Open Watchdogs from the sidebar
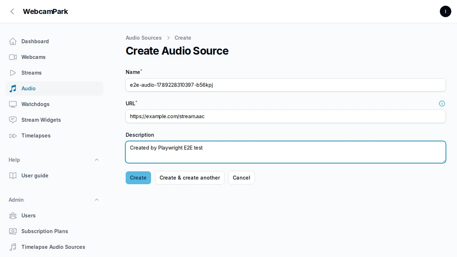Screen dimensions: 457x257 tap(54, 104)
